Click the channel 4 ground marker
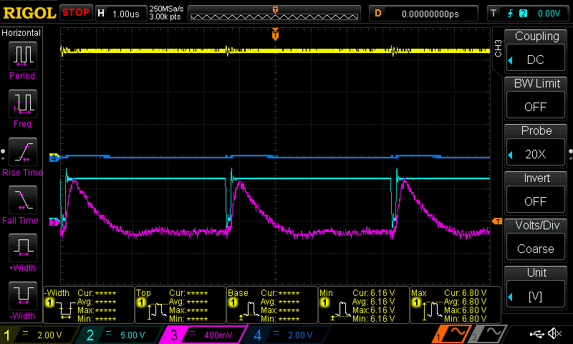Screen dimensions: 573x344 54,158
